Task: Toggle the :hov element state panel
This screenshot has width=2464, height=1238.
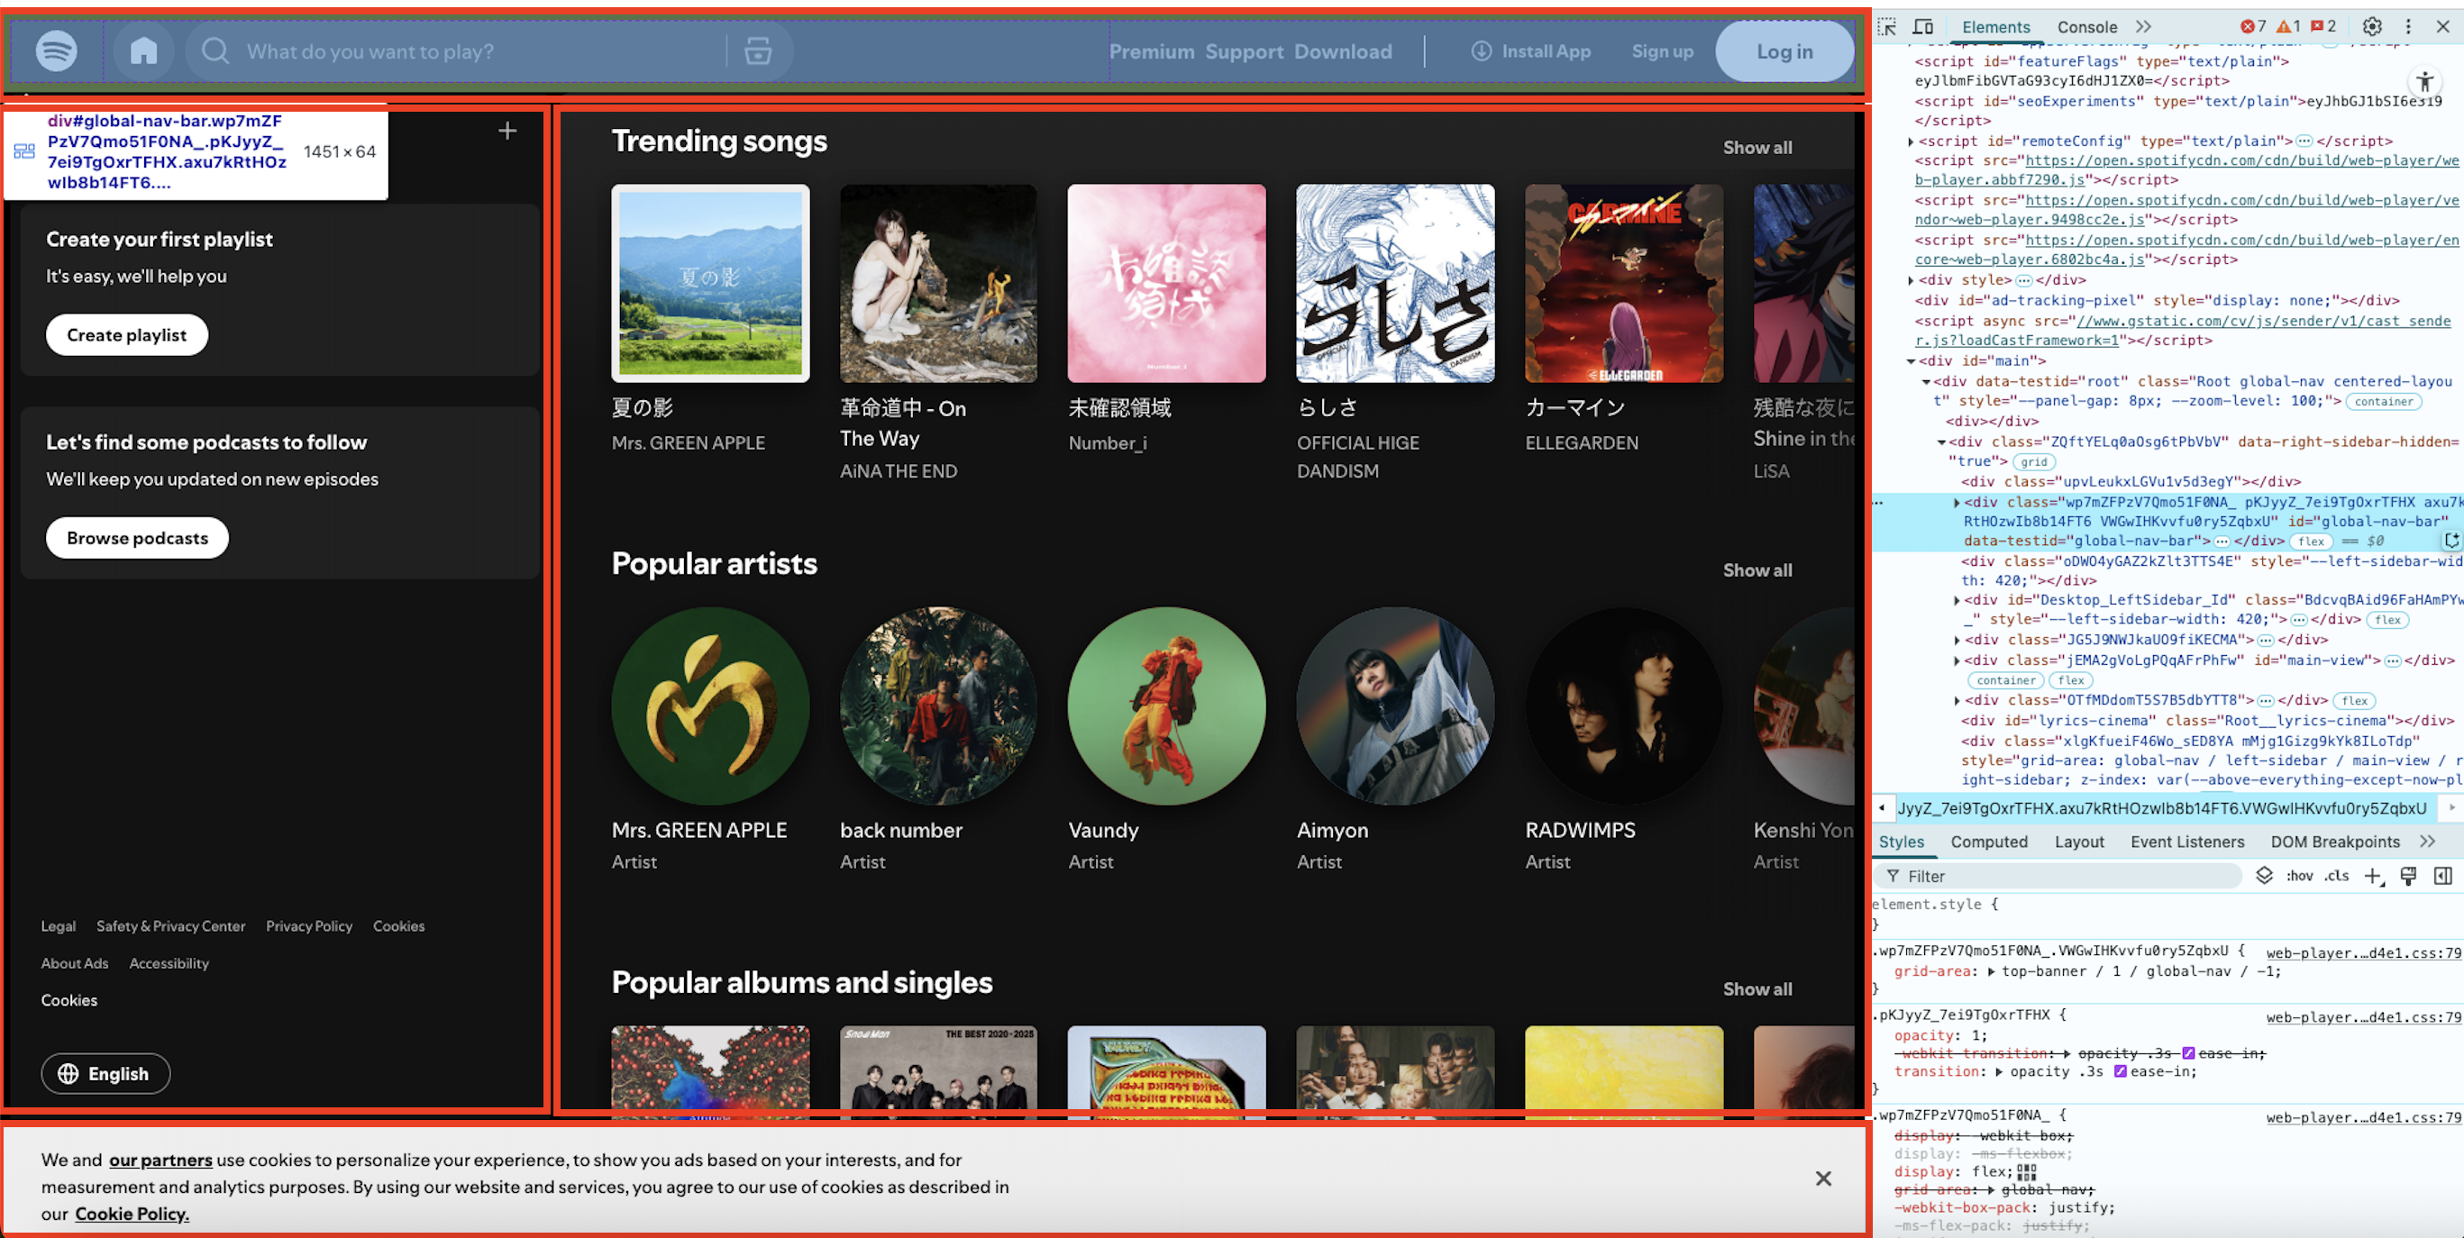Action: 2299,876
